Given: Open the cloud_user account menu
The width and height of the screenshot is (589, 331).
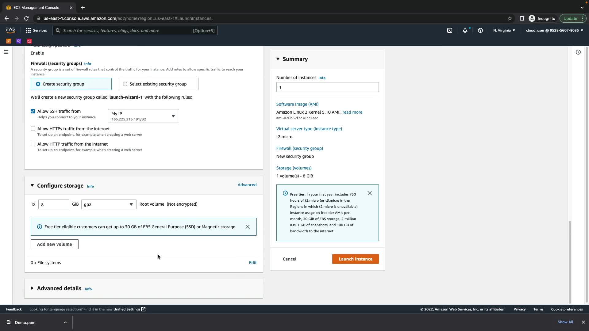Looking at the screenshot, I should click(554, 30).
